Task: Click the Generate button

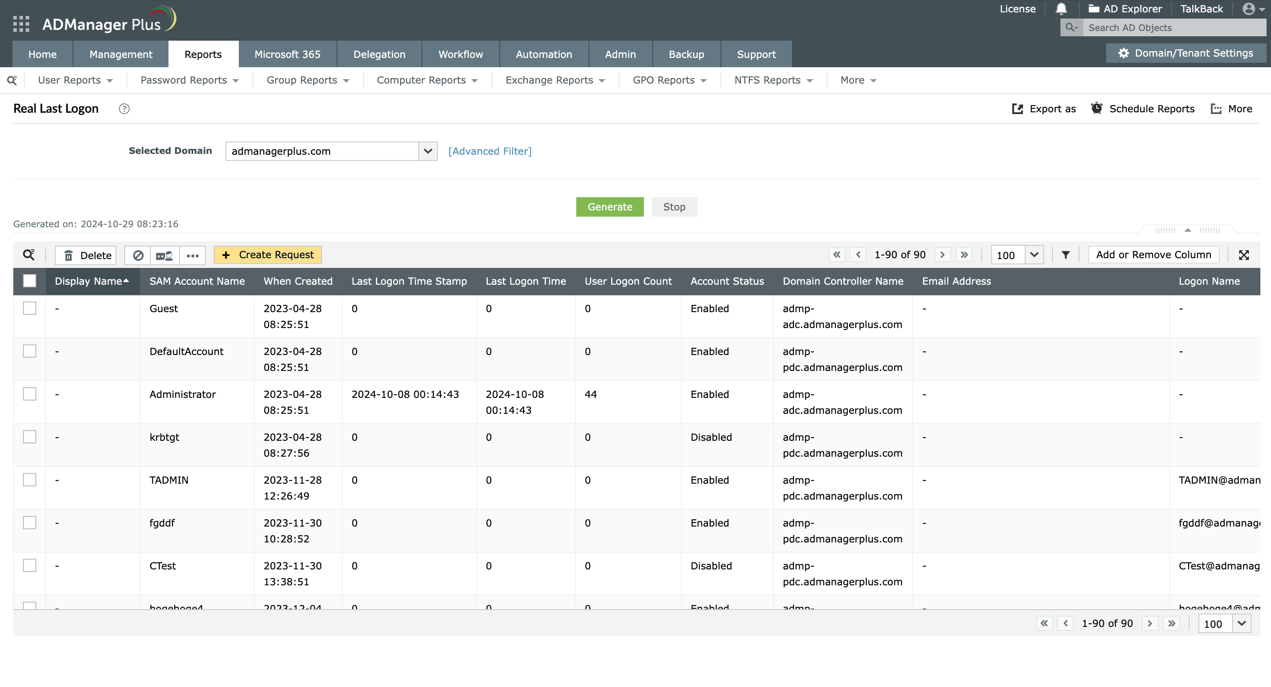Action: 610,206
